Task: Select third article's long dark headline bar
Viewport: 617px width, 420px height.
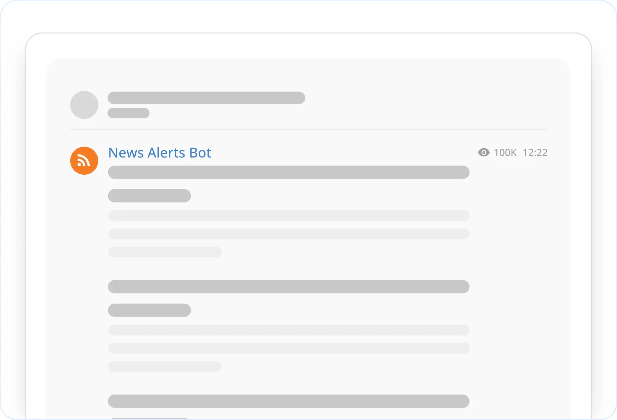Action: click(289, 401)
